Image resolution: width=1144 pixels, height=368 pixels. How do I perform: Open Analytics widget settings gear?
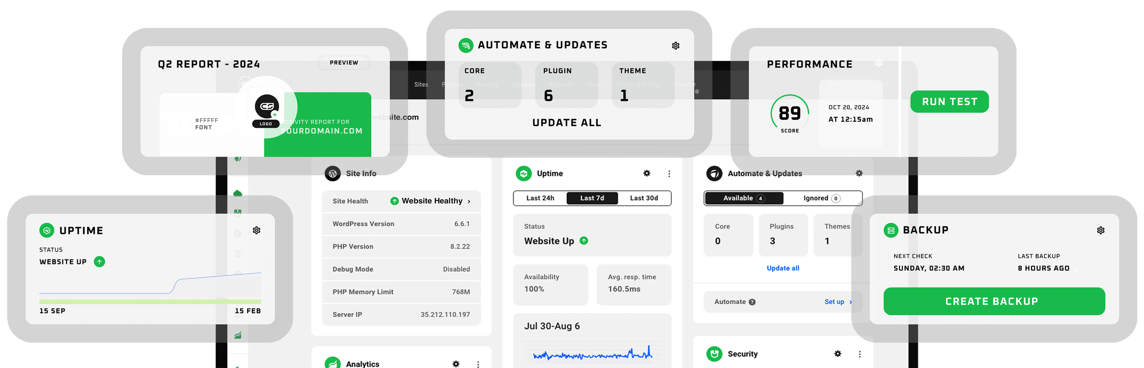tap(456, 364)
